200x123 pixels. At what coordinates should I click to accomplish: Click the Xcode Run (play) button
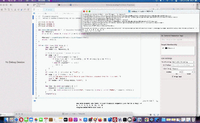click(28, 5)
